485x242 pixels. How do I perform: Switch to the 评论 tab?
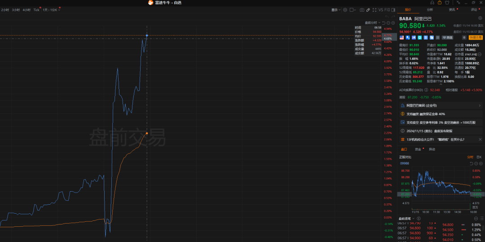[x=474, y=9]
